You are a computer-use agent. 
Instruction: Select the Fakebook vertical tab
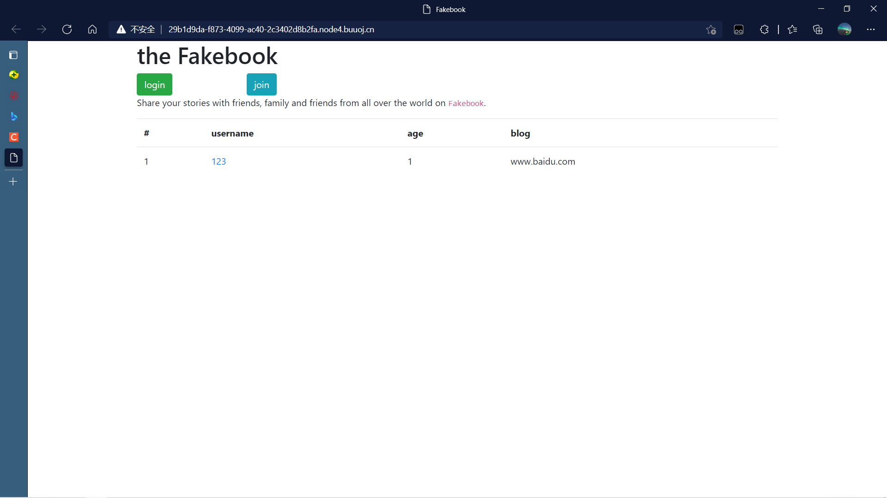coord(13,158)
